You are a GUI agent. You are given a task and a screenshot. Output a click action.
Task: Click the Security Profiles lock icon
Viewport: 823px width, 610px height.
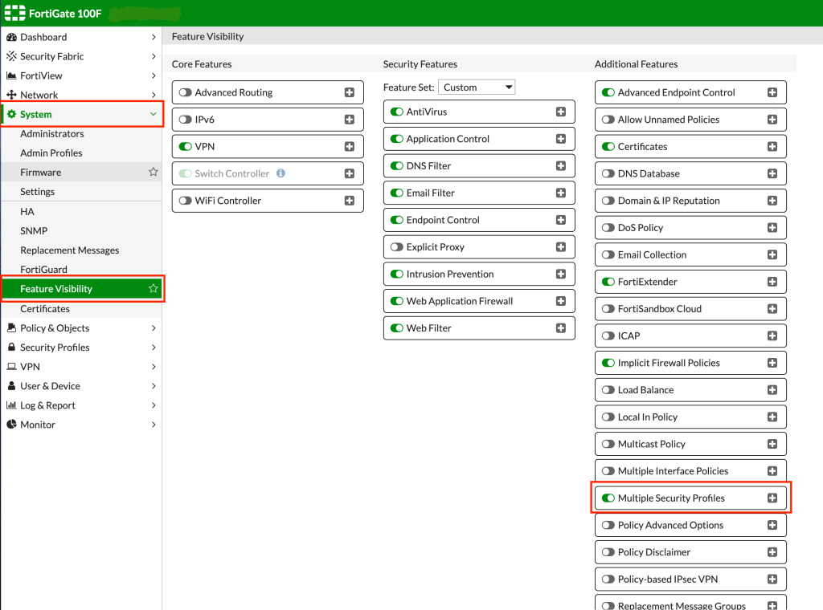pyautogui.click(x=13, y=347)
